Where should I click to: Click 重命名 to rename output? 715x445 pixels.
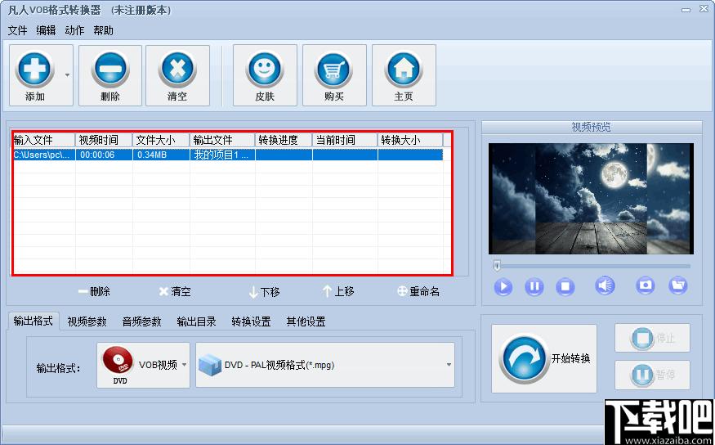pyautogui.click(x=418, y=292)
